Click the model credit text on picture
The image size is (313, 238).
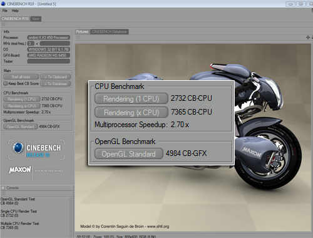point(125,227)
